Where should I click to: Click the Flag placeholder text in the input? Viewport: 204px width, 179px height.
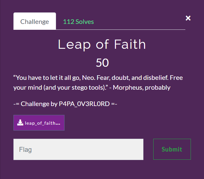tap(25, 150)
